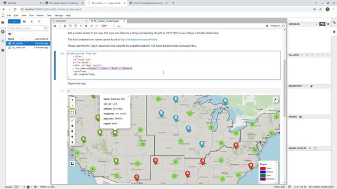Open the Settings menu
Viewport: 337px width, 189px height.
point(58,16)
